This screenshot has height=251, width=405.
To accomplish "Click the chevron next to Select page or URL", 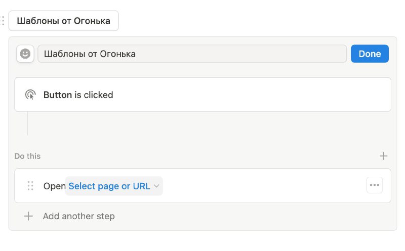I will click(x=156, y=186).
